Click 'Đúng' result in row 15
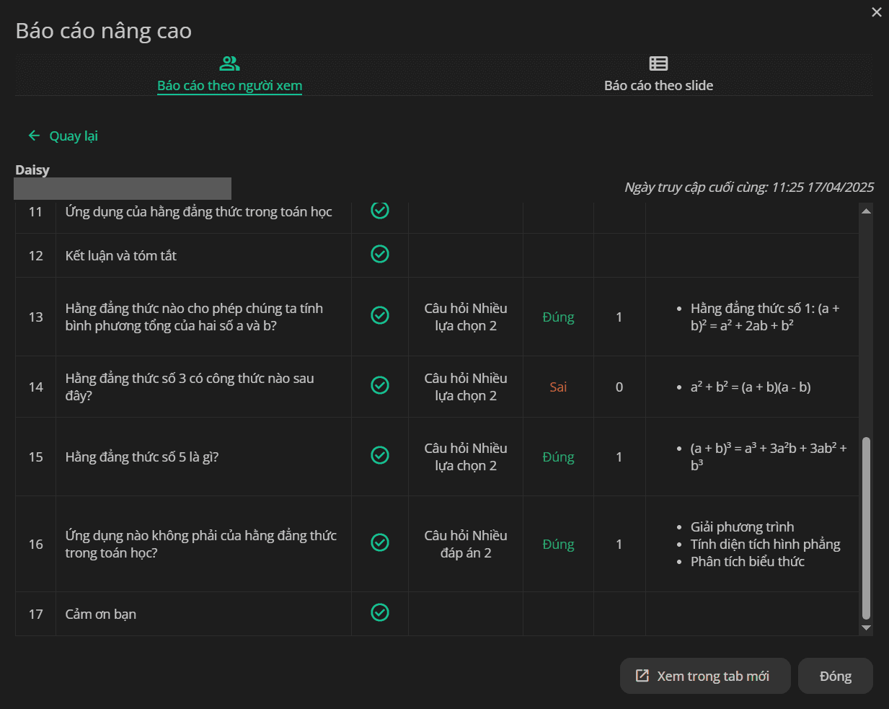Screen dimensions: 889x709 tap(558, 457)
